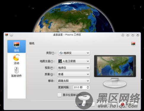Click the 取消 cancel button
The height and width of the screenshot is (111, 144).
tap(128, 104)
